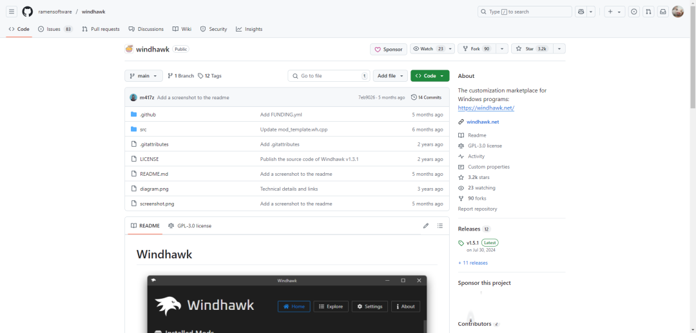696x333 pixels.
Task: Open the Wiki tab
Action: [x=182, y=29]
